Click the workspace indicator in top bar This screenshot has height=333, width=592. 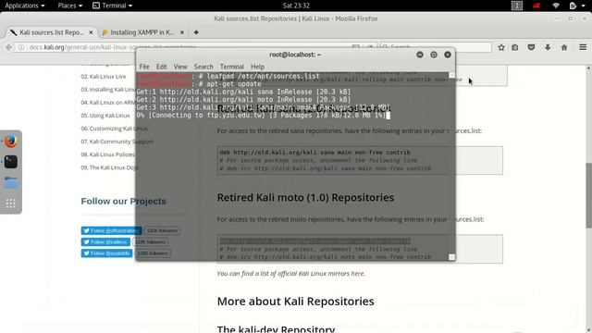(517, 6)
